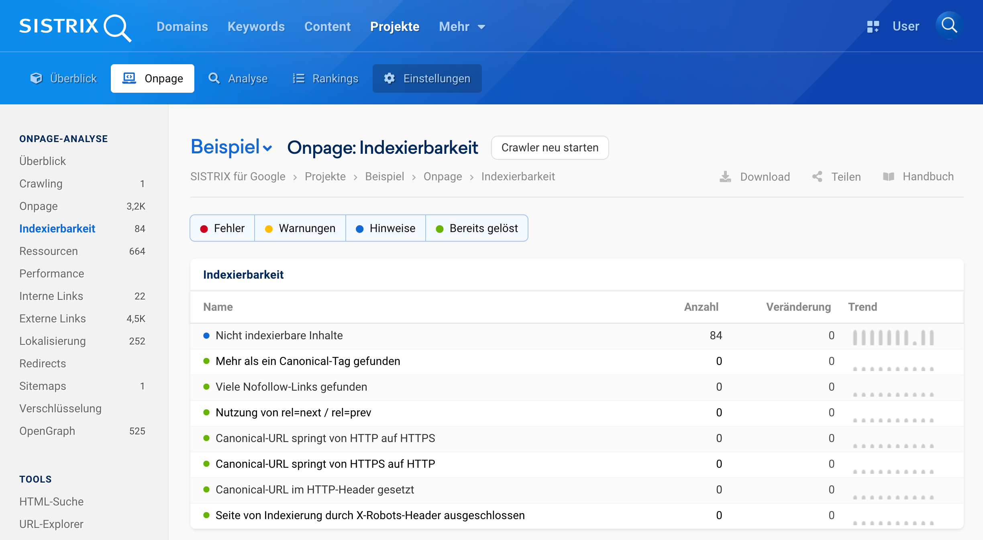This screenshot has height=540, width=983.
Task: Click the round search icon top right
Action: pos(949,25)
